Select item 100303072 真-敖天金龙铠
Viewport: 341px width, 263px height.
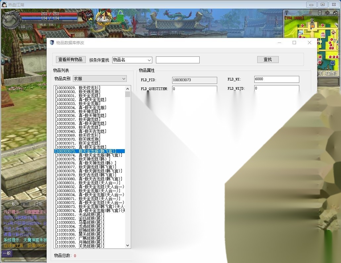click(90, 147)
